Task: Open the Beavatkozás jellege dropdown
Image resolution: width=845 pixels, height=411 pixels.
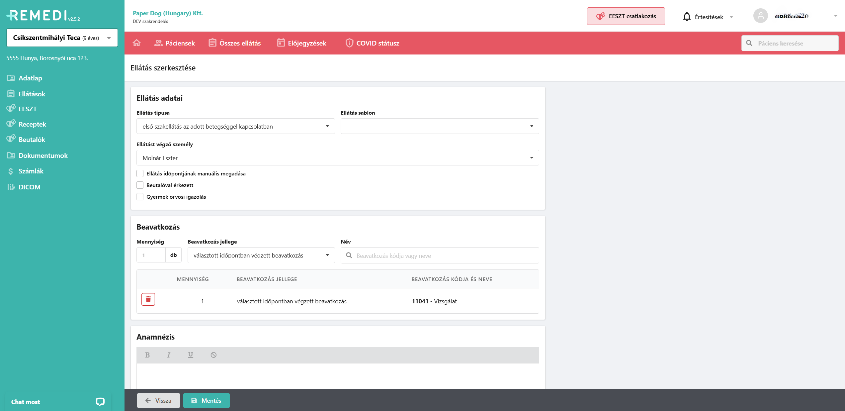Action: click(x=261, y=255)
